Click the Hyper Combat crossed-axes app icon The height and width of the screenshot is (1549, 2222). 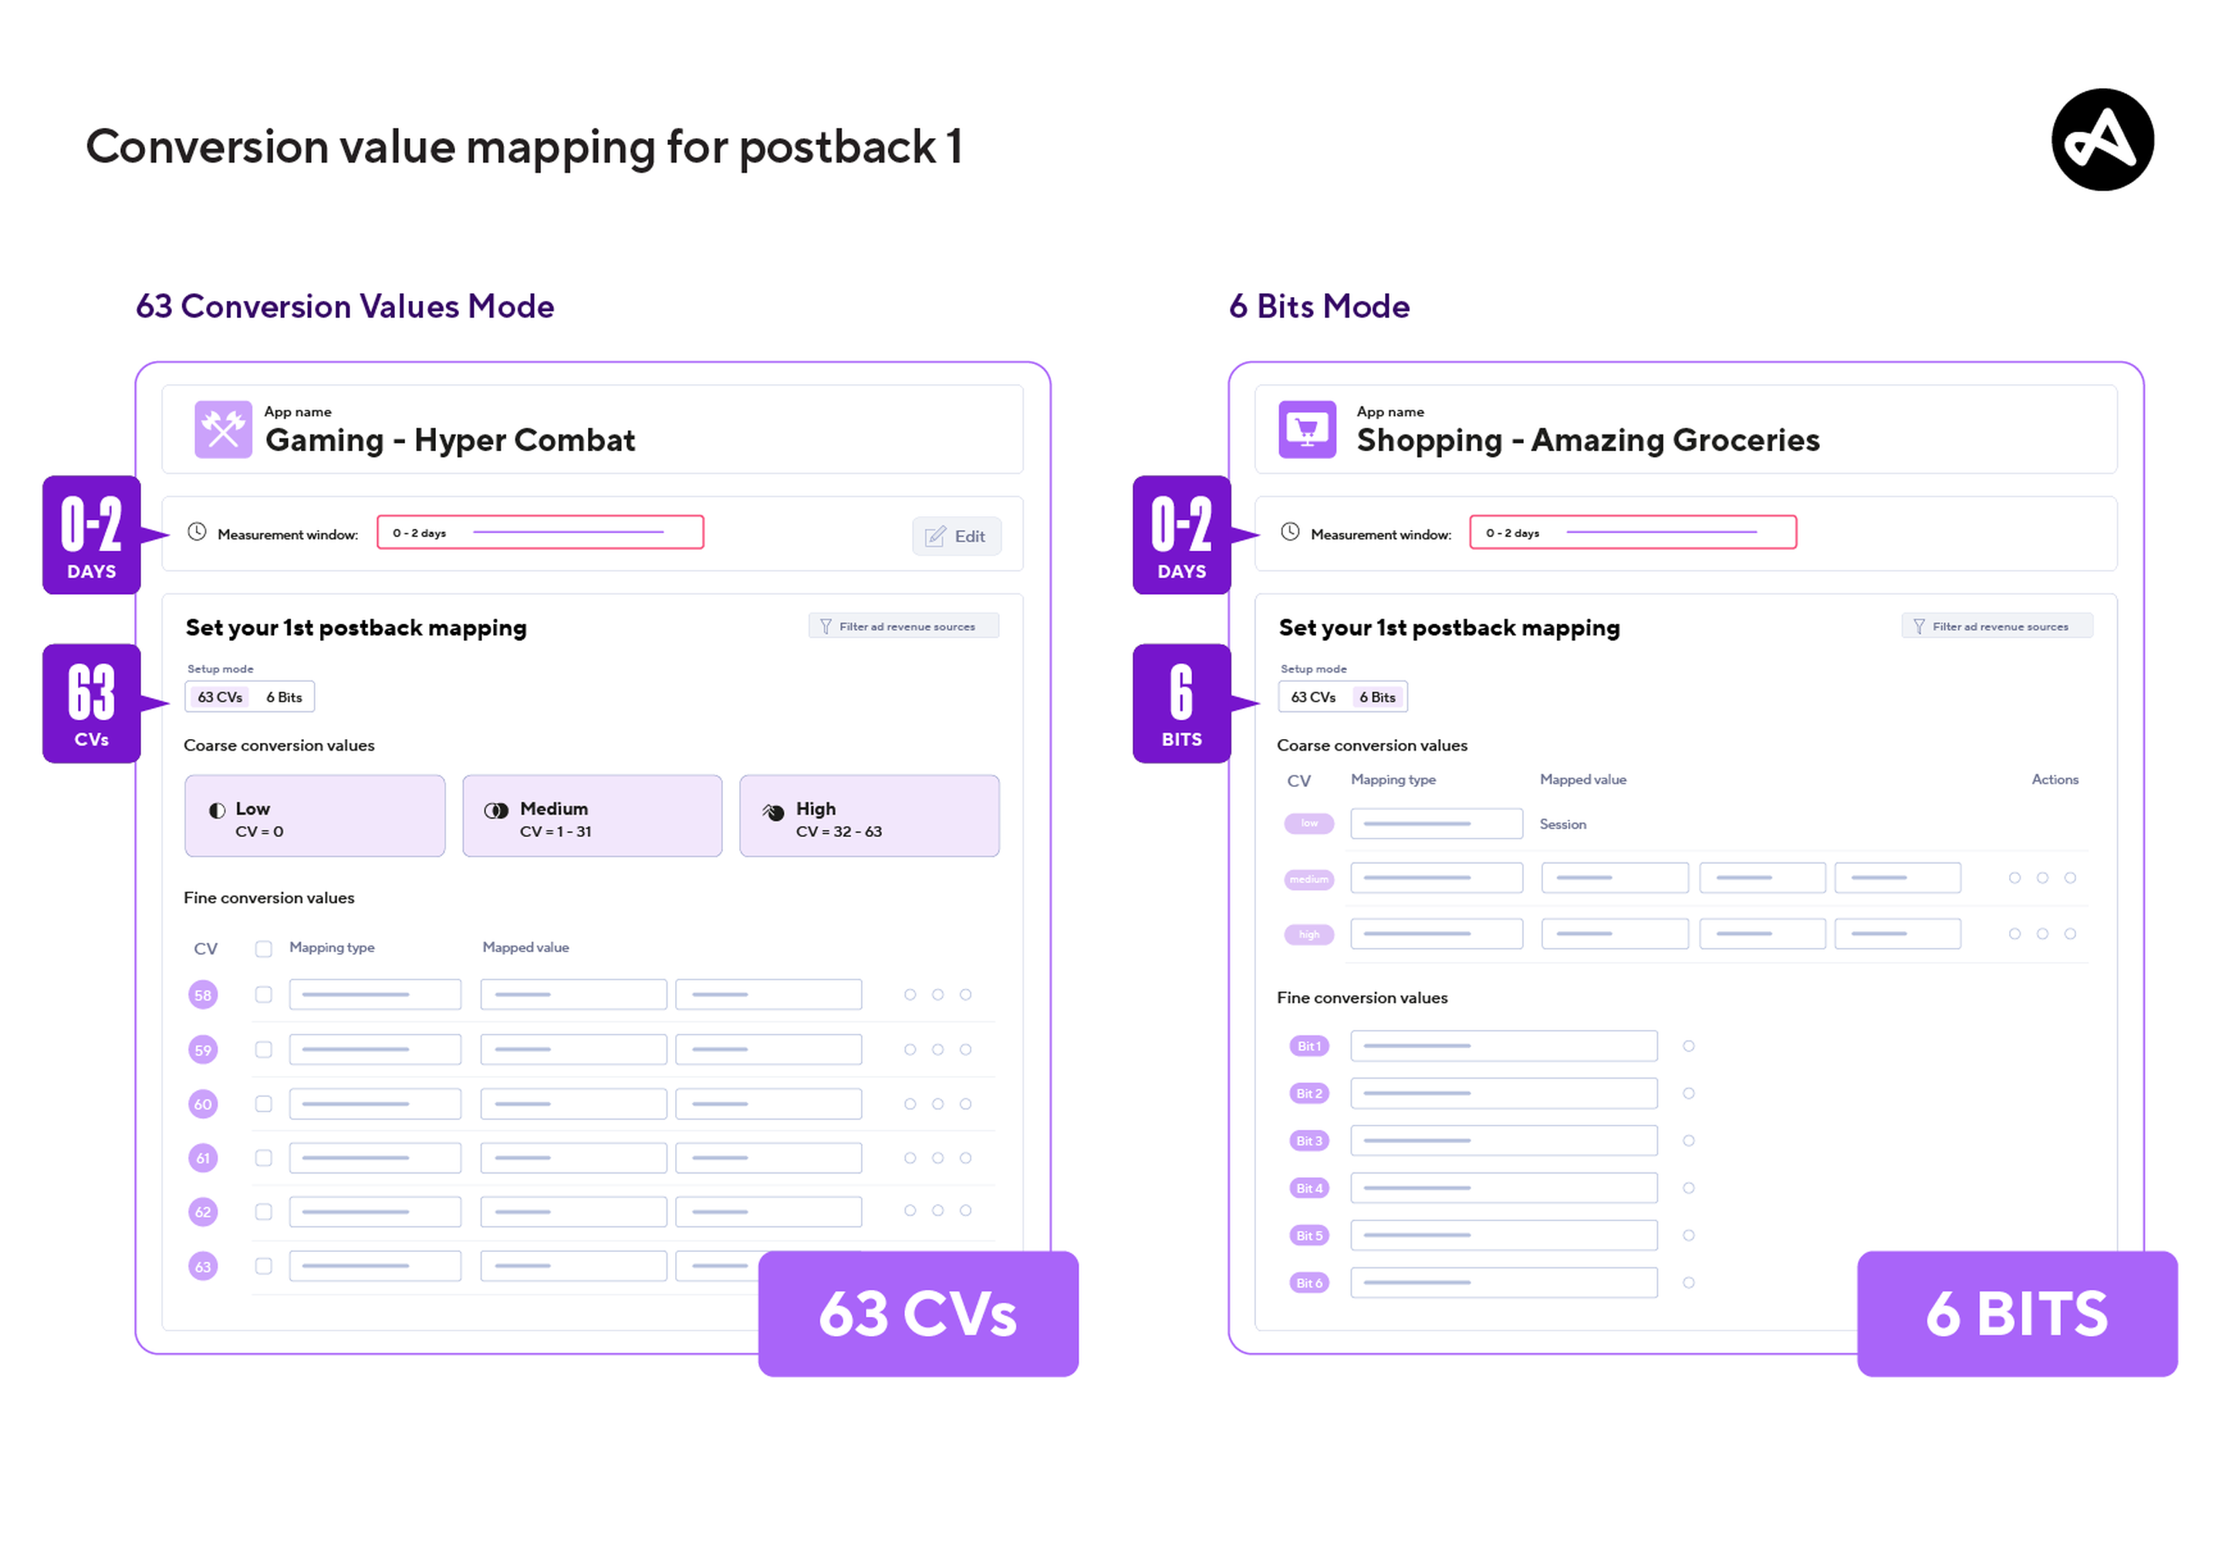[223, 429]
